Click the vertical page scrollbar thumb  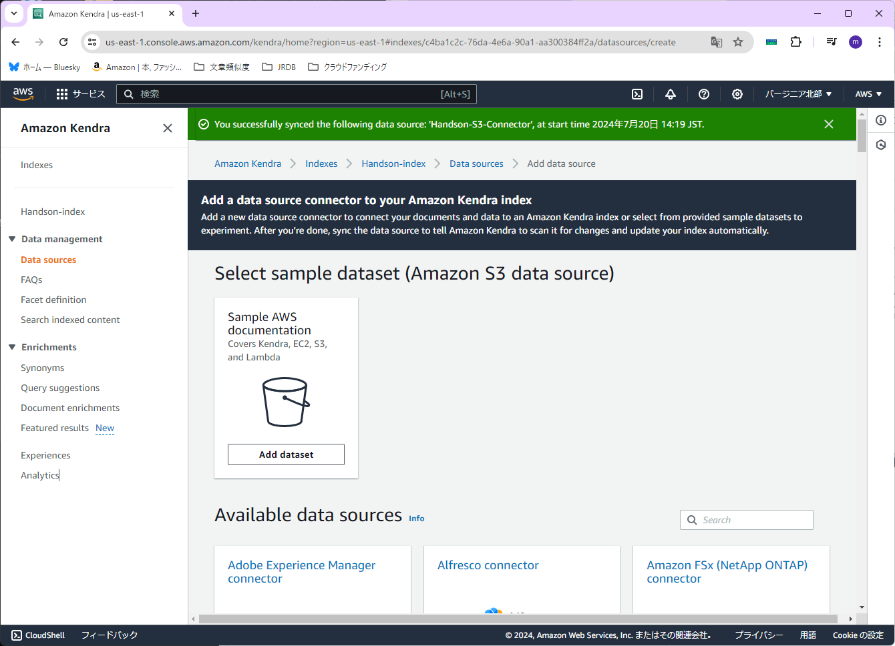tap(862, 136)
